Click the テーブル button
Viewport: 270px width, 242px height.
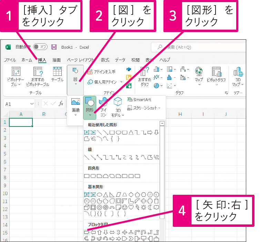(x=57, y=74)
